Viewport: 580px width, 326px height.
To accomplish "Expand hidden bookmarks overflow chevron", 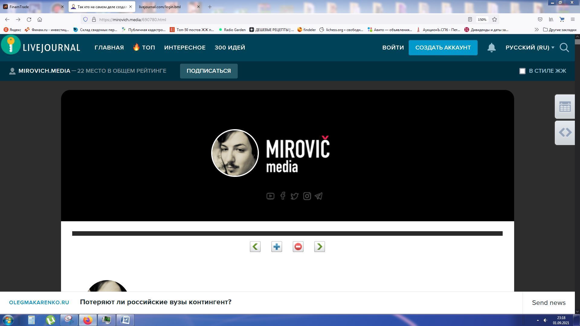I will [x=536, y=30].
